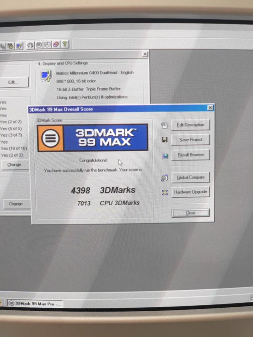Viewport: 253px width, 337px height.
Task: Click the Change... button below the Yes (2 of 2) row
Action: [x=15, y=165]
